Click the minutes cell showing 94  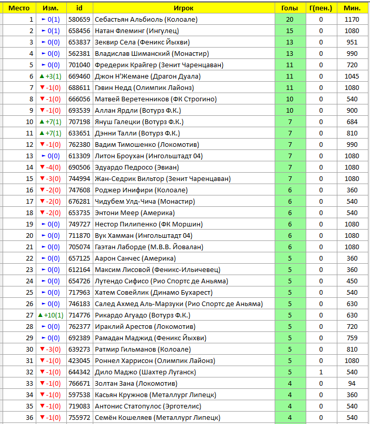click(352, 384)
